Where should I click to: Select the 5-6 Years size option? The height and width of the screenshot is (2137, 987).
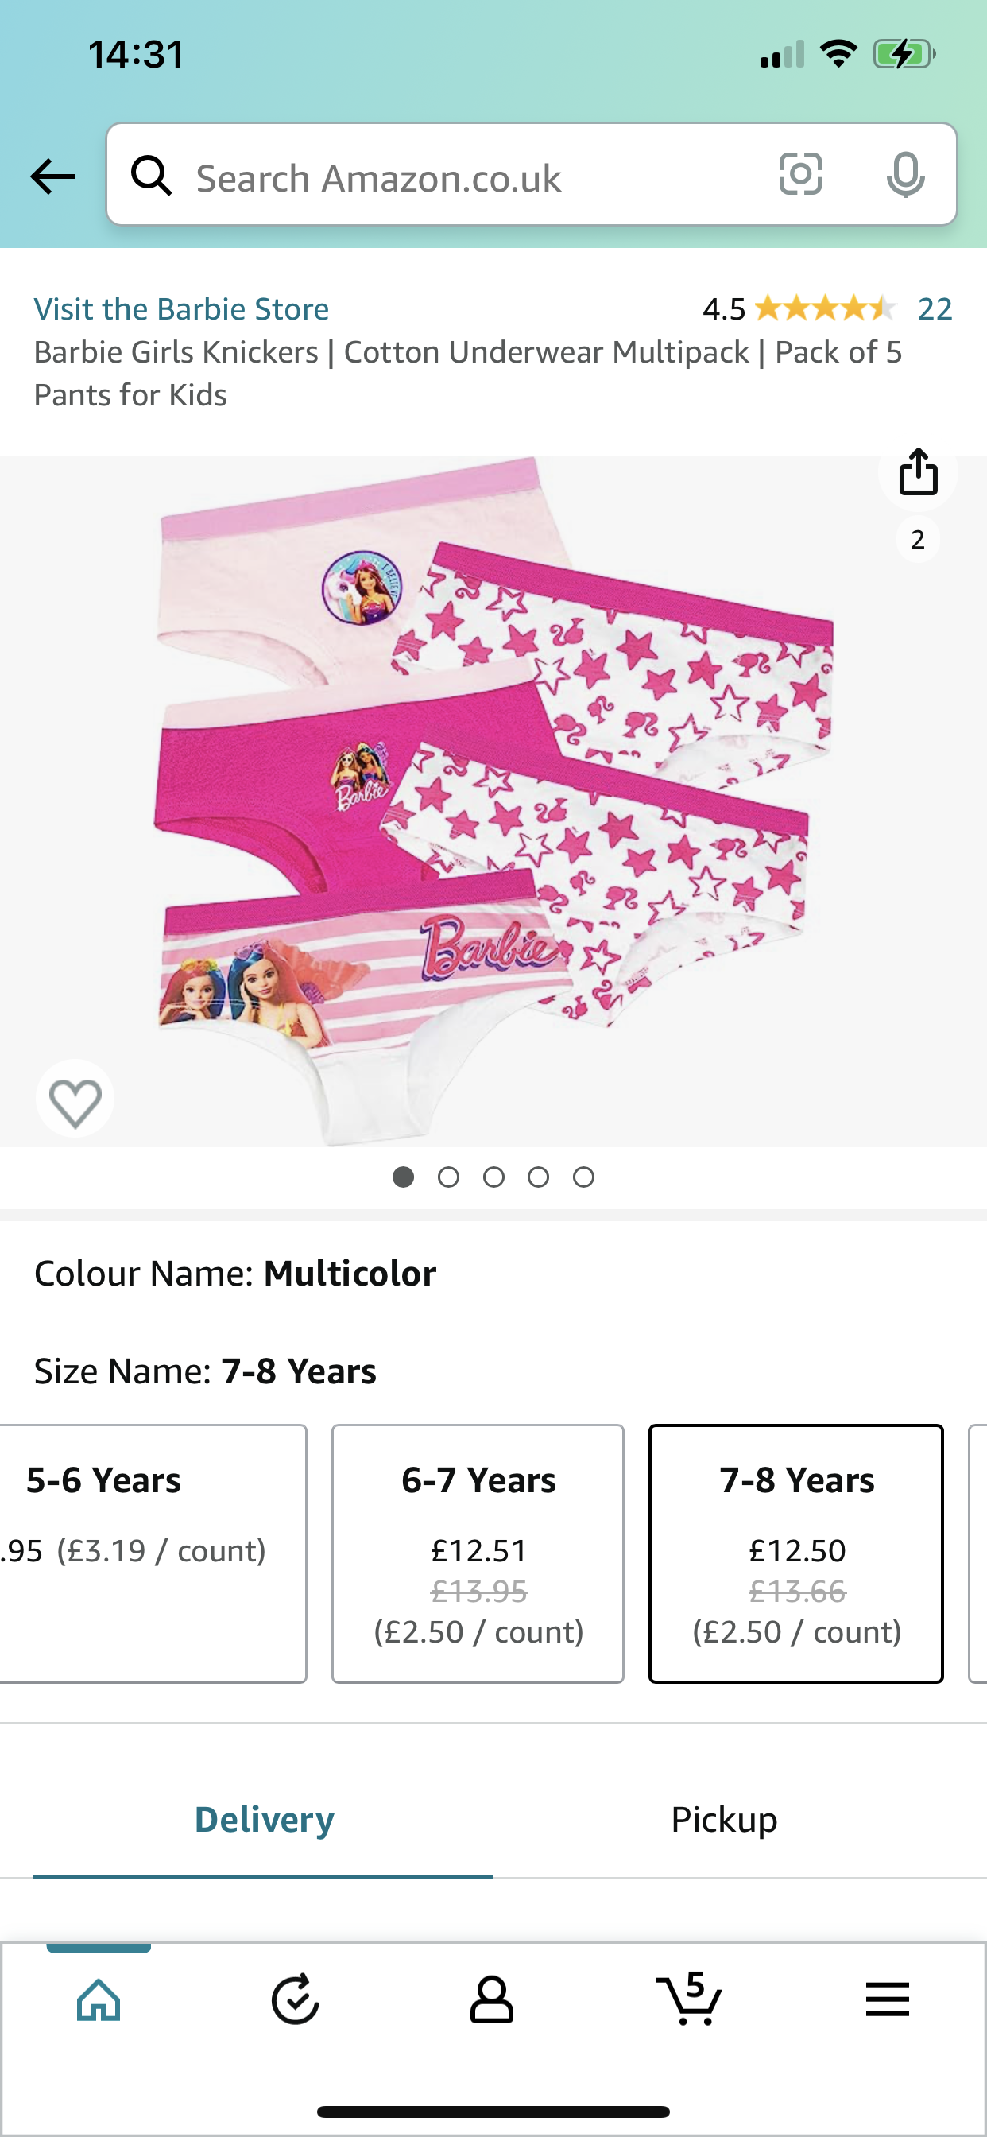153,1553
